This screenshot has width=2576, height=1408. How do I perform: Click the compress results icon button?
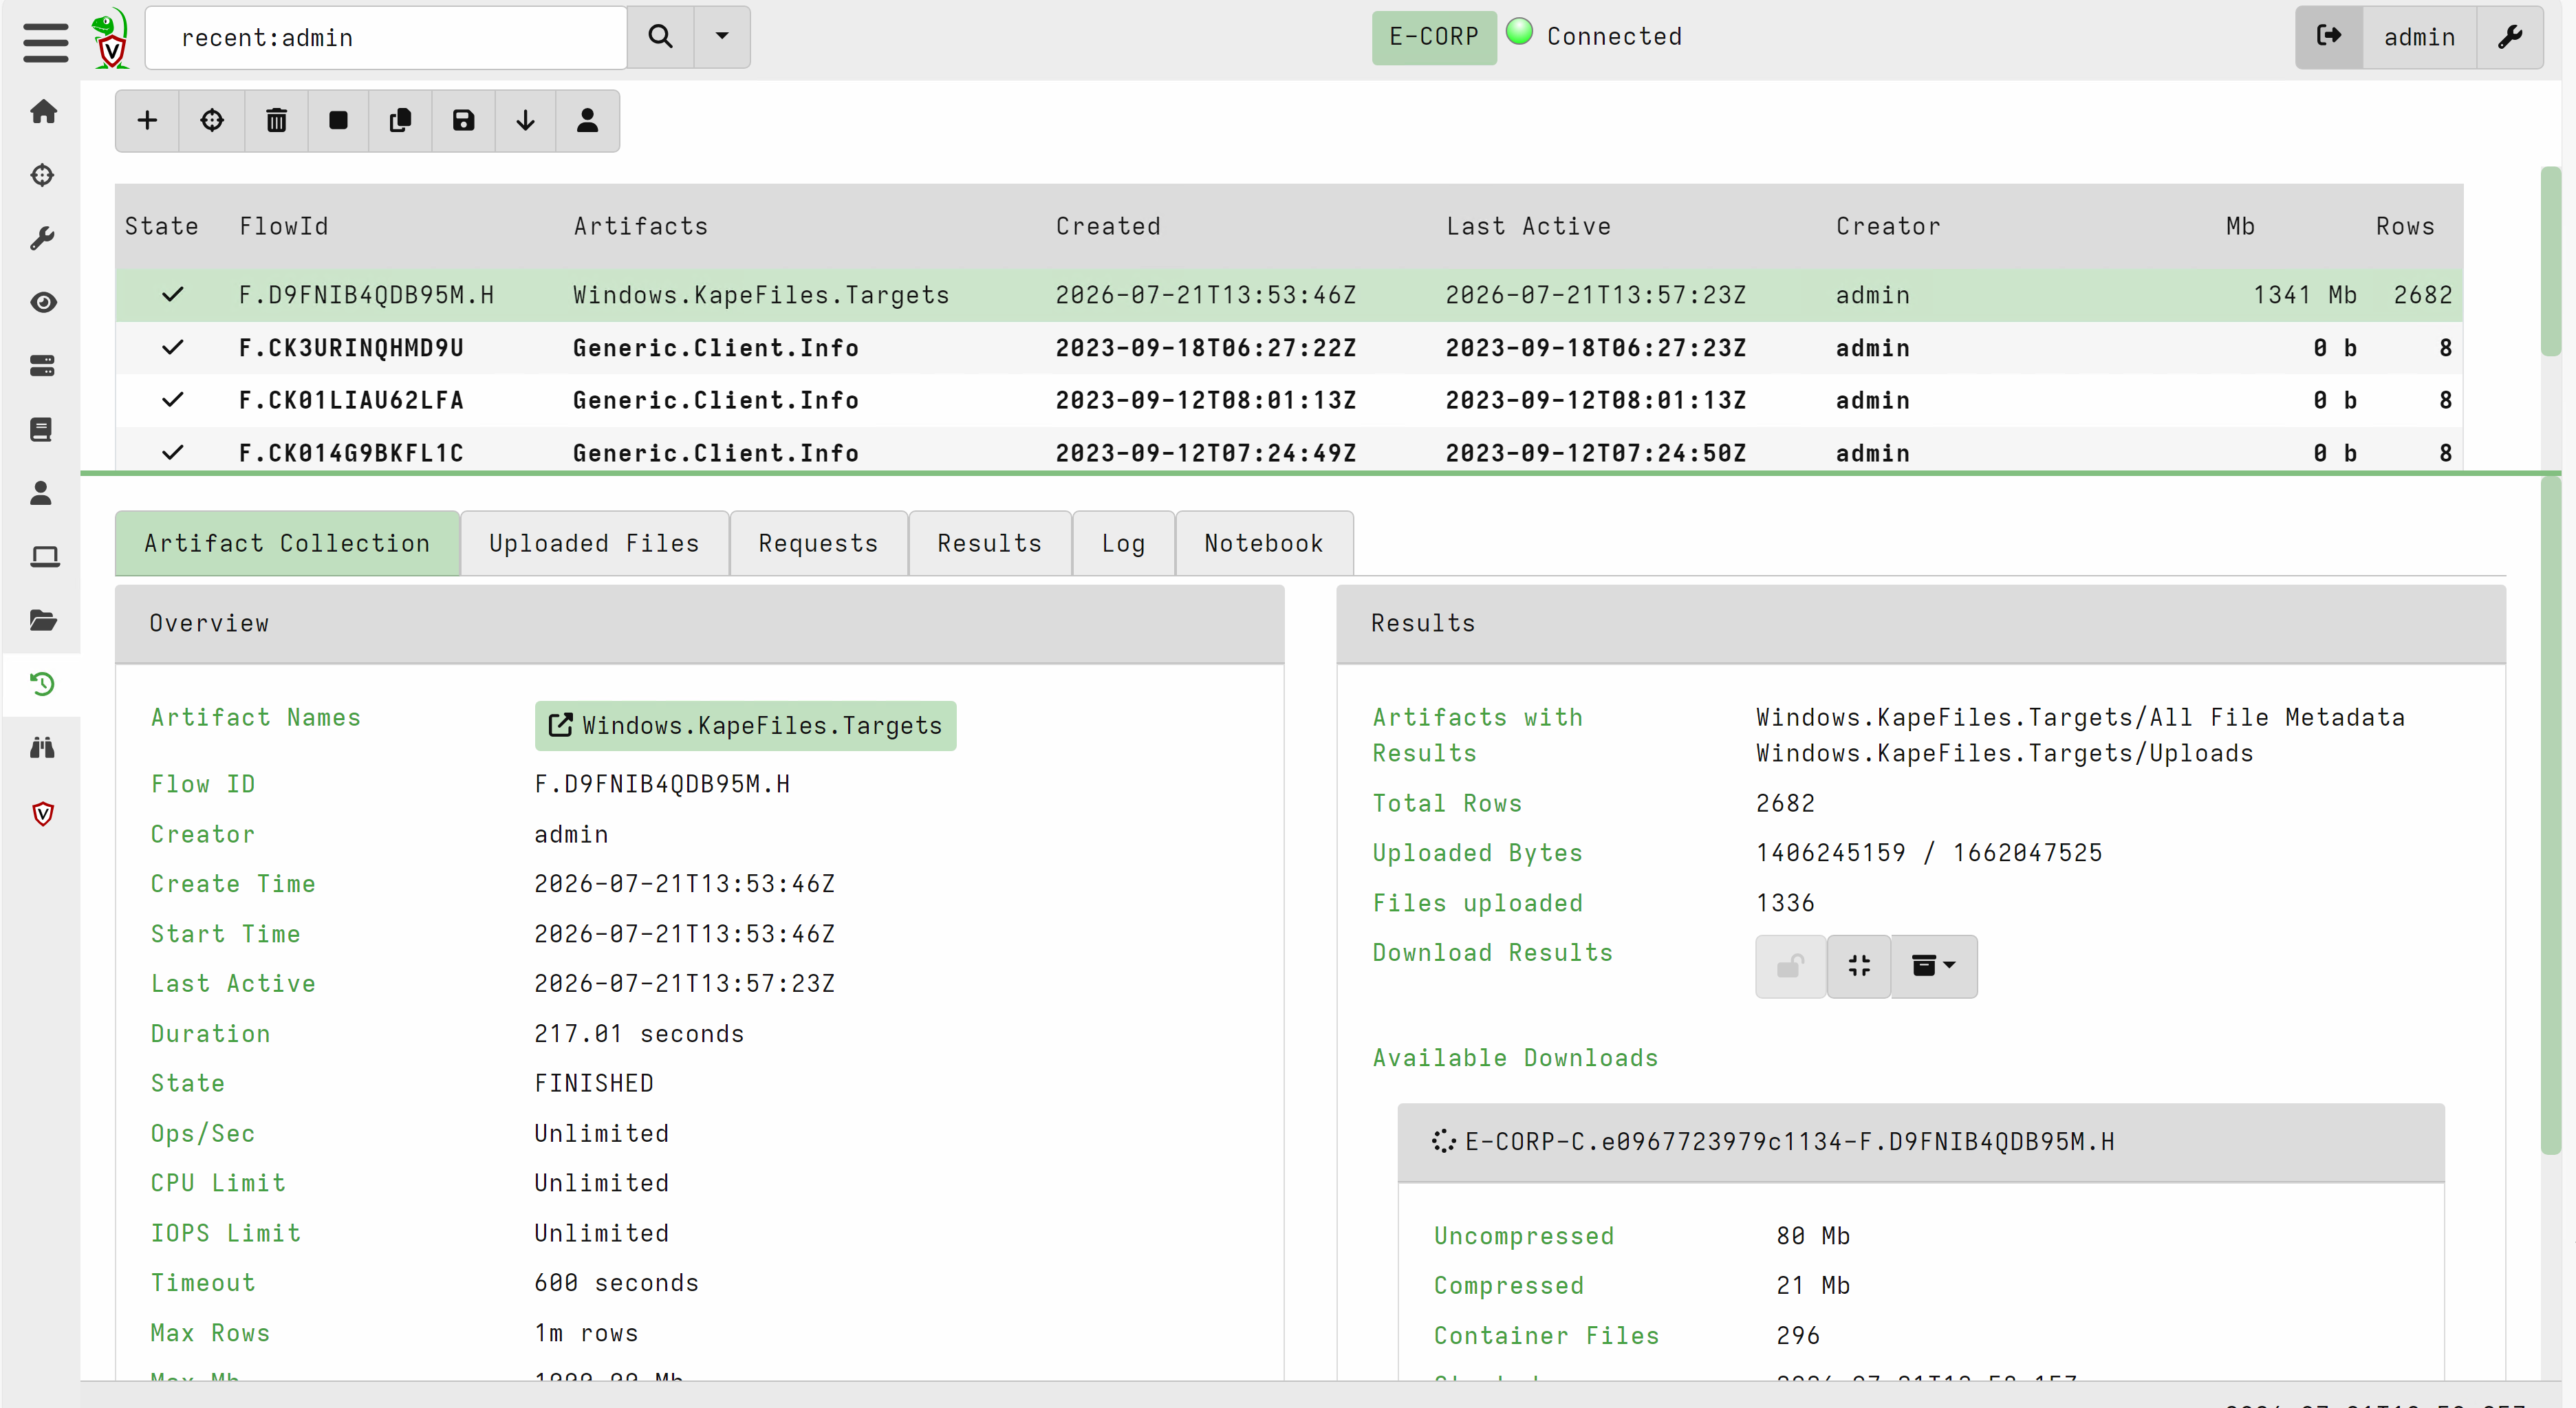coord(1859,966)
